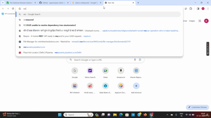The width and height of the screenshot is (211, 118).
Task: Click the Add shortcut tile
Action: tap(136, 88)
